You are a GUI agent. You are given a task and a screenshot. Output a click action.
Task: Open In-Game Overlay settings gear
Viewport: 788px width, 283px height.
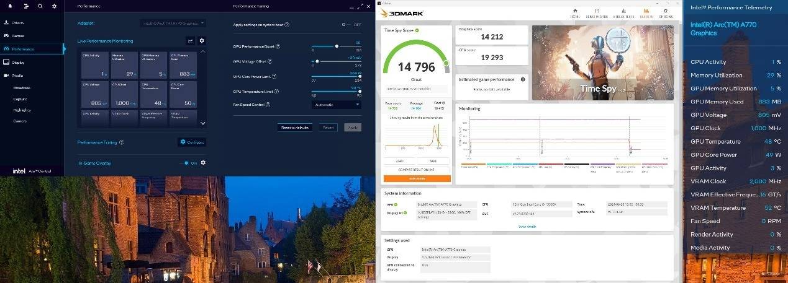203,163
